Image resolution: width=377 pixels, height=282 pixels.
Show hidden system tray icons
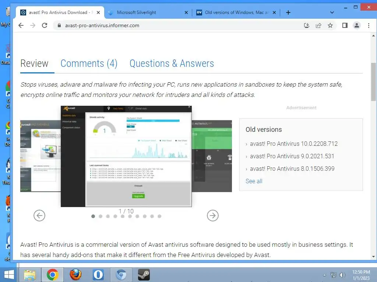pos(325,275)
